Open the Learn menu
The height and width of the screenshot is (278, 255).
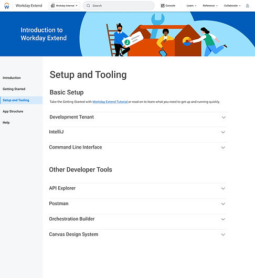[192, 6]
